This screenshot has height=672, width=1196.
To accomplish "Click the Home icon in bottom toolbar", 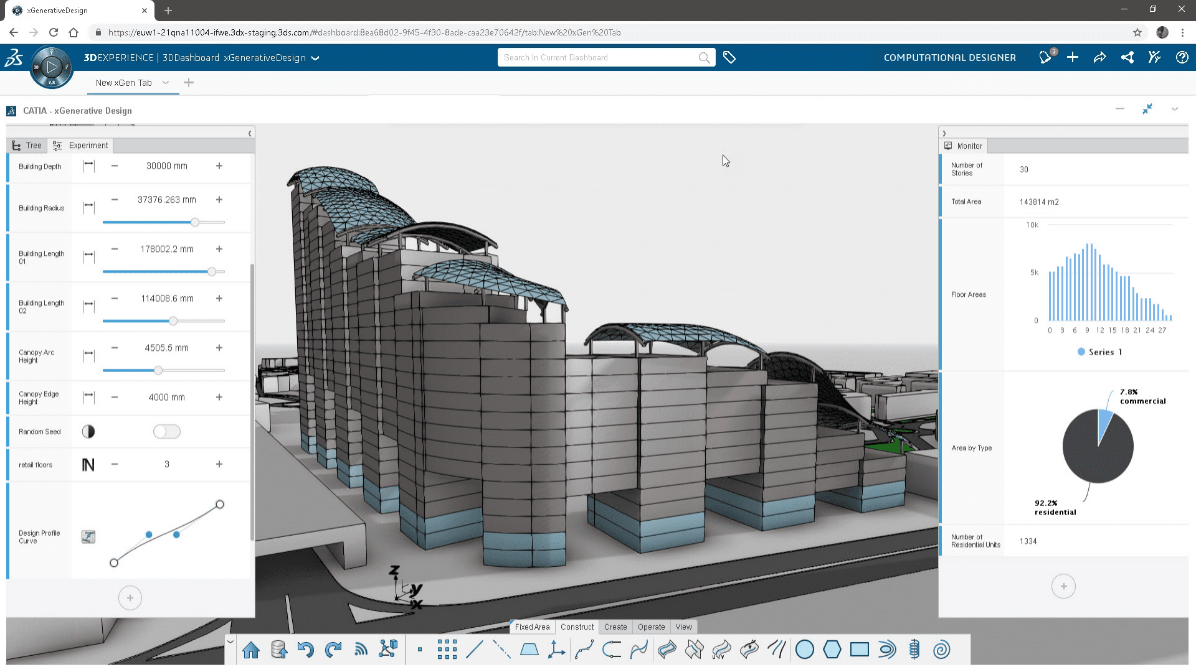I will [x=251, y=650].
